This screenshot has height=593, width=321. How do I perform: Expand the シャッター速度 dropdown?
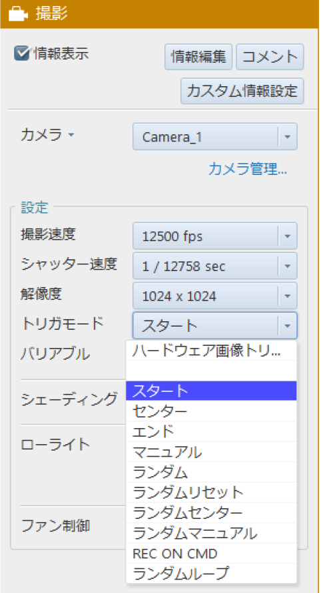click(x=215, y=266)
